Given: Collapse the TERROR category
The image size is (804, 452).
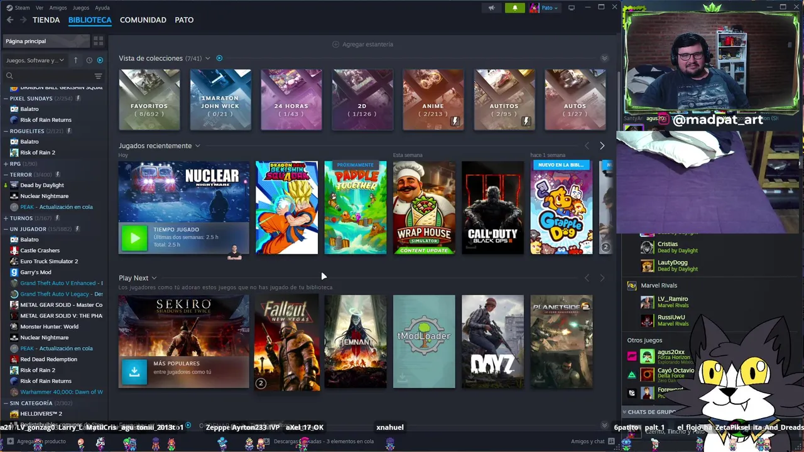Looking at the screenshot, I should coord(6,175).
